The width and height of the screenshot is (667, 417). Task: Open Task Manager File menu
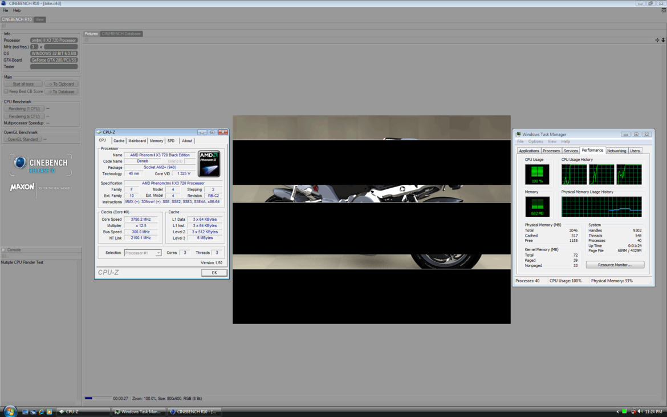[x=520, y=141]
